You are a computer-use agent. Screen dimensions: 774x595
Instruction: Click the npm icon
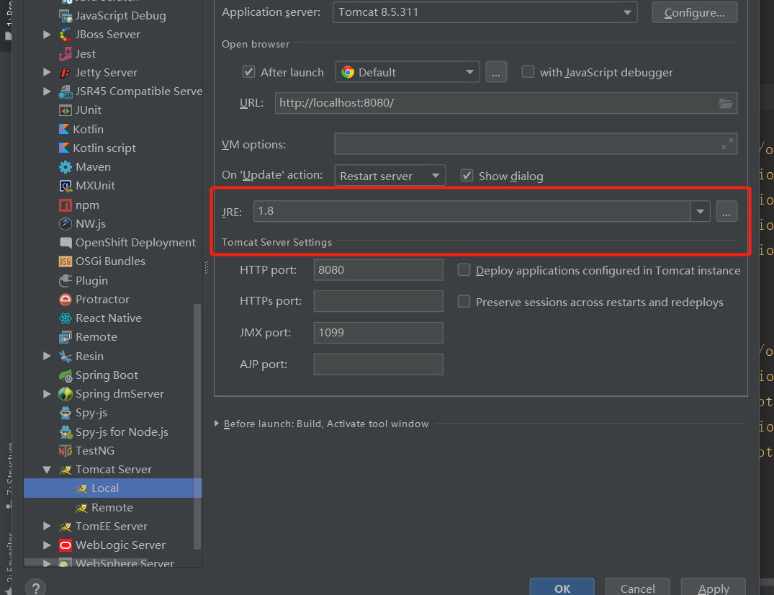click(x=65, y=205)
